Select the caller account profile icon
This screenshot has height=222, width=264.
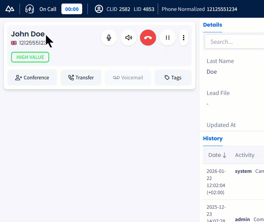[x=99, y=9]
